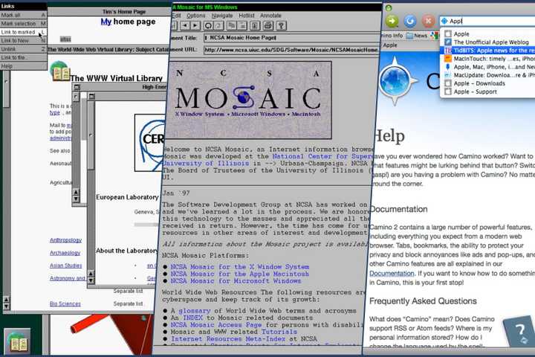
Task: Open the Navigate menu in Mosaic
Action: tap(222, 16)
